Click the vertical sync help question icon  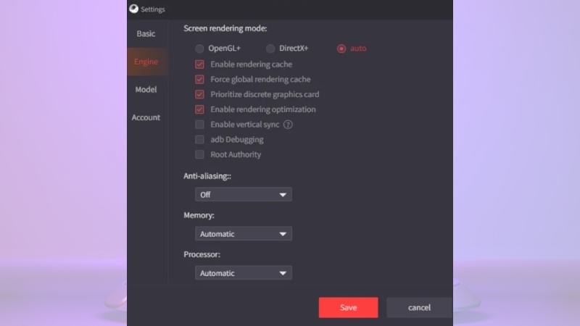tap(287, 125)
